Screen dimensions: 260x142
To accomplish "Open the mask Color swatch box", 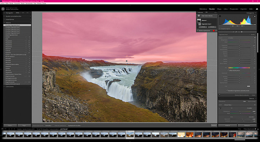I will click(249, 86).
